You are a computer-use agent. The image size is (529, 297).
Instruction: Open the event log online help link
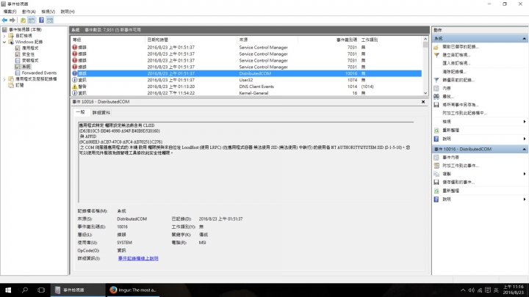tap(138, 258)
